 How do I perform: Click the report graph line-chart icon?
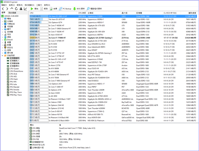click(25, 9)
